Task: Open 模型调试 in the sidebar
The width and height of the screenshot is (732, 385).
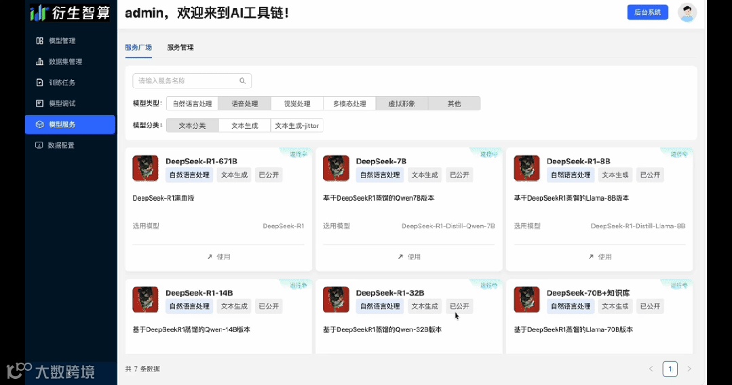Action: (x=70, y=104)
